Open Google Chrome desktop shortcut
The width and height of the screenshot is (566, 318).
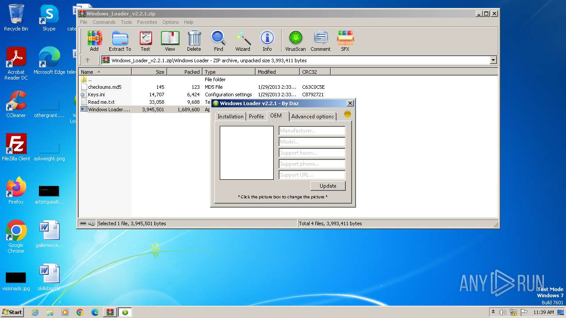pyautogui.click(x=16, y=237)
